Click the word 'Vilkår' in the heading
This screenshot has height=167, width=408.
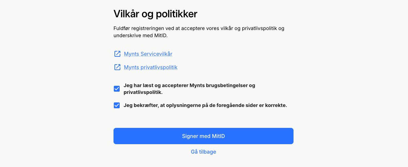126,14
